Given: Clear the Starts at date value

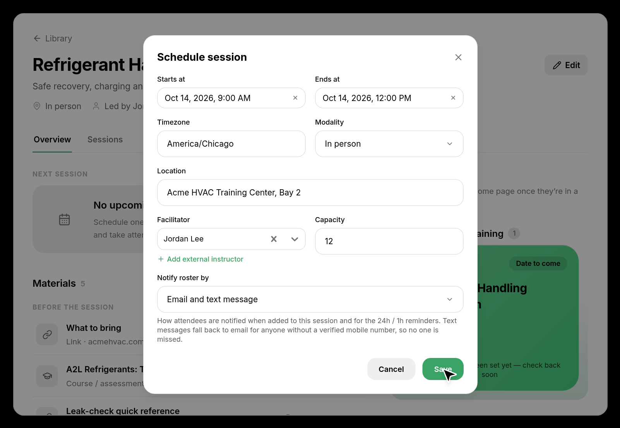Looking at the screenshot, I should (x=295, y=98).
